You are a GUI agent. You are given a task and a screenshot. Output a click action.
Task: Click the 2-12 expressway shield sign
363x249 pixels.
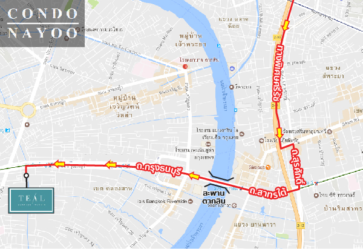(300, 225)
